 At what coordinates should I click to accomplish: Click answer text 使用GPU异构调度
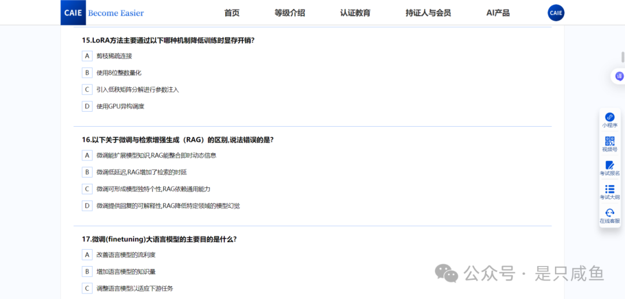(120, 106)
